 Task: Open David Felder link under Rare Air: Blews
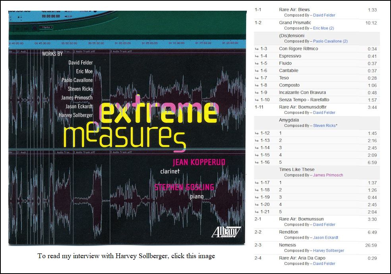tap(324, 15)
